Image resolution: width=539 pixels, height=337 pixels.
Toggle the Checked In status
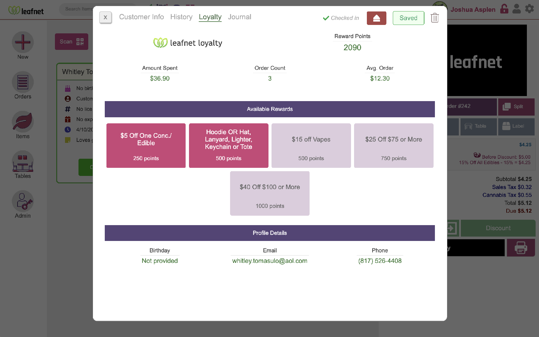coord(341,18)
